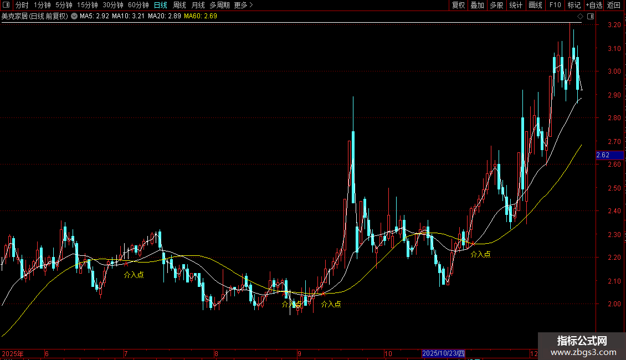Expand the 更多 periods menu
Image resolution: width=626 pixels, height=360 pixels.
tap(243, 5)
